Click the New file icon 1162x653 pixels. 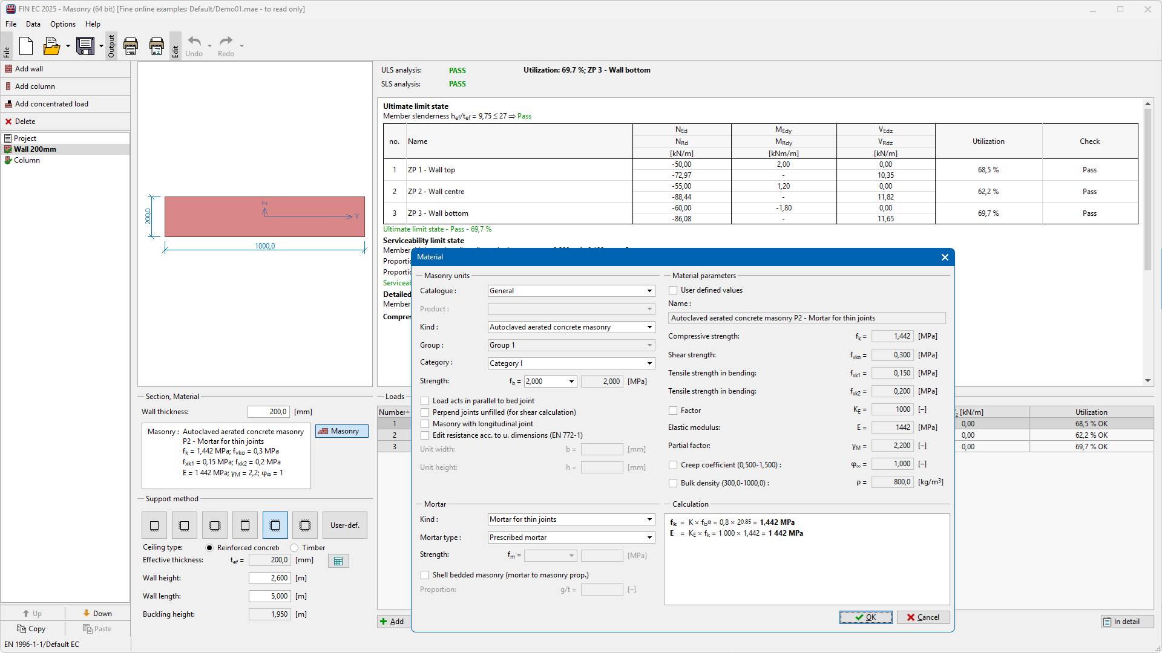[x=26, y=46]
